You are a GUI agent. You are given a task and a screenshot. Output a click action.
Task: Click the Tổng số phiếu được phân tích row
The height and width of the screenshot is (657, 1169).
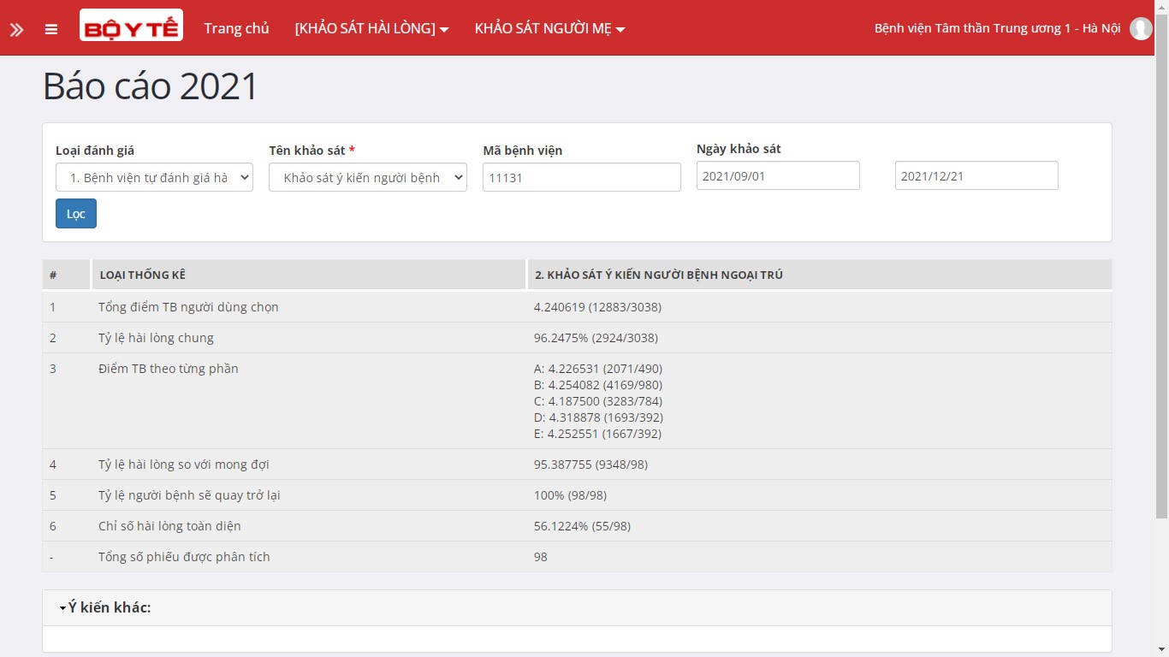(184, 557)
